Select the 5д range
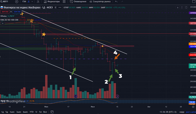This screenshot has width=196, height=114. coord(7,112)
